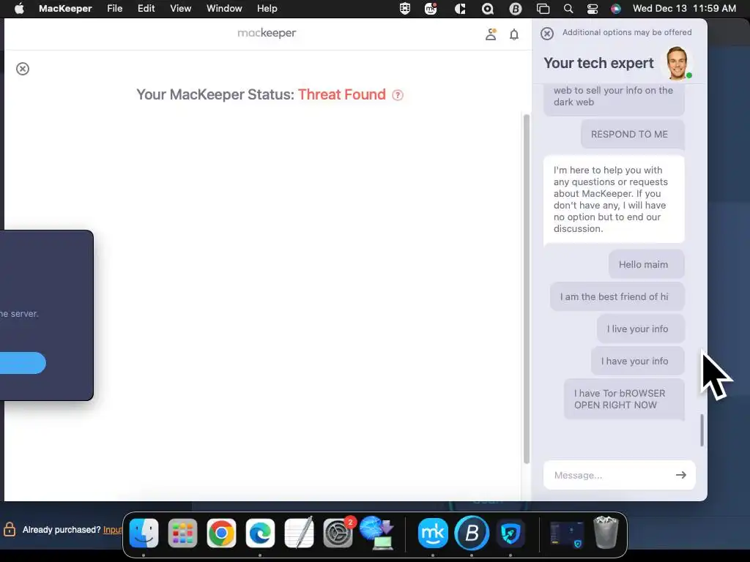This screenshot has width=750, height=562.
Task: Click the MacKeeper menu bar status icon
Action: coord(431,9)
